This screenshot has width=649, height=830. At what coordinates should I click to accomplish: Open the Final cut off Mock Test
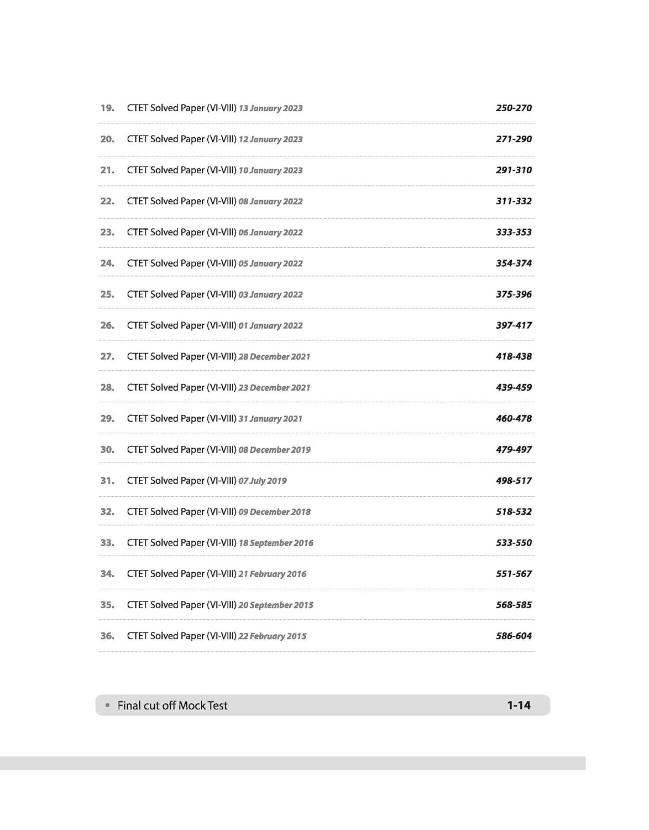(x=172, y=705)
